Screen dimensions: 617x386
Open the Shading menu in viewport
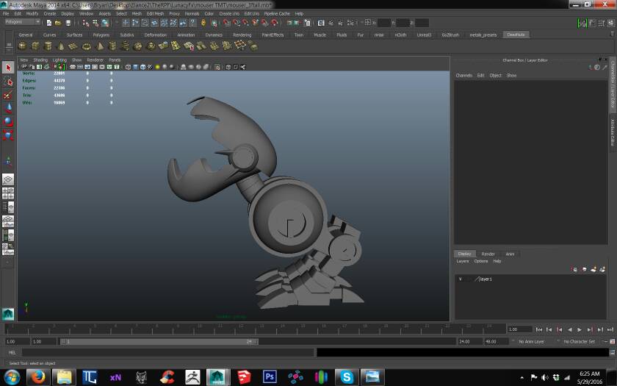[40, 60]
